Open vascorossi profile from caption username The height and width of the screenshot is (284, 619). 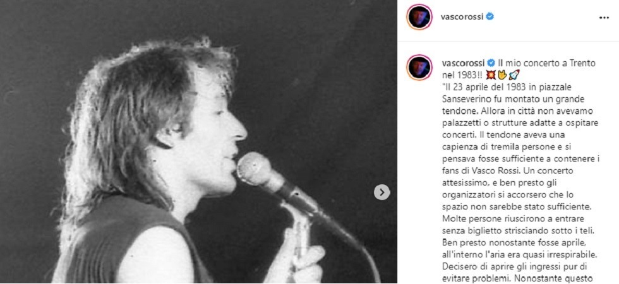pos(462,63)
